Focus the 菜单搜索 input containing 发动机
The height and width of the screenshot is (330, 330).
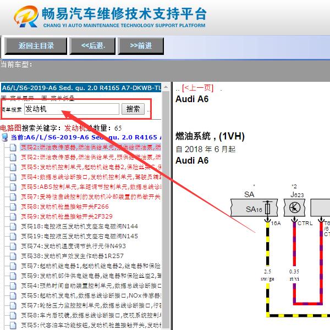point(71,109)
